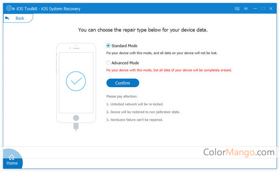Select the Standard Mode radio button
This screenshot has height=172, width=280.
point(108,46)
